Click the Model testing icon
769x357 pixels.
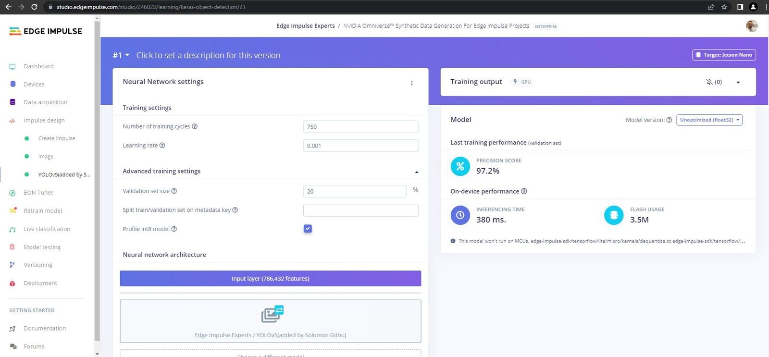coord(12,247)
